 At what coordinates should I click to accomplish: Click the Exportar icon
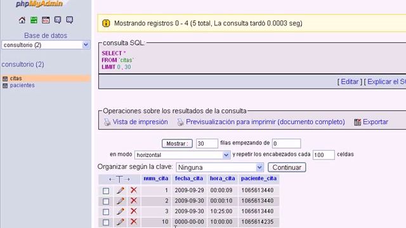pyautogui.click(x=357, y=122)
